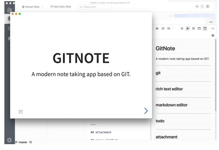219x150 pixels.
Task: Open the user profile icon in the sidebar
Action: tap(10, 10)
